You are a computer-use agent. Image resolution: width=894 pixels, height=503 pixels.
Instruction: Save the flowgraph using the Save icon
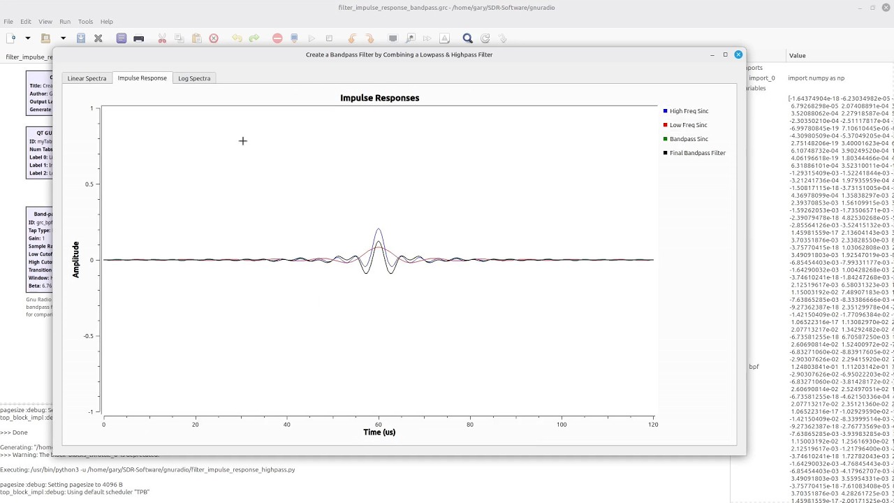pyautogui.click(x=81, y=38)
